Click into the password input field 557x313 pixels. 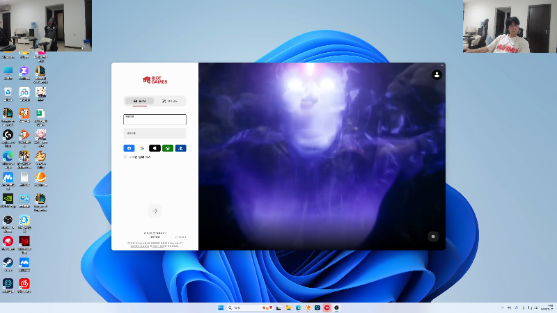tap(155, 133)
